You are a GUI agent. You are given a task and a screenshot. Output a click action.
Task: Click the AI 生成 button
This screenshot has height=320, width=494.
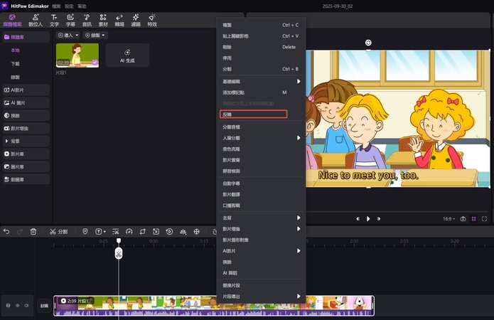pyautogui.click(x=127, y=55)
